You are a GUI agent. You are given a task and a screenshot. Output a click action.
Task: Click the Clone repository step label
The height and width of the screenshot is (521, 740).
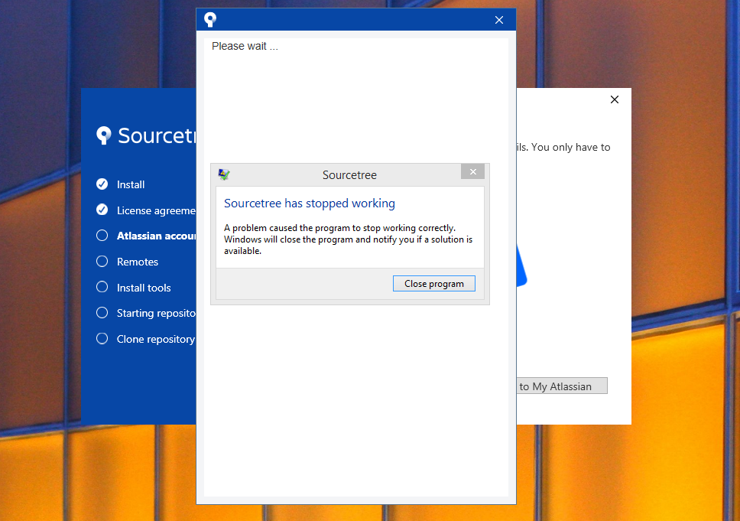(x=156, y=339)
